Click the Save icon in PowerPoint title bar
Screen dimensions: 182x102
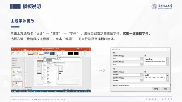pos(12,48)
